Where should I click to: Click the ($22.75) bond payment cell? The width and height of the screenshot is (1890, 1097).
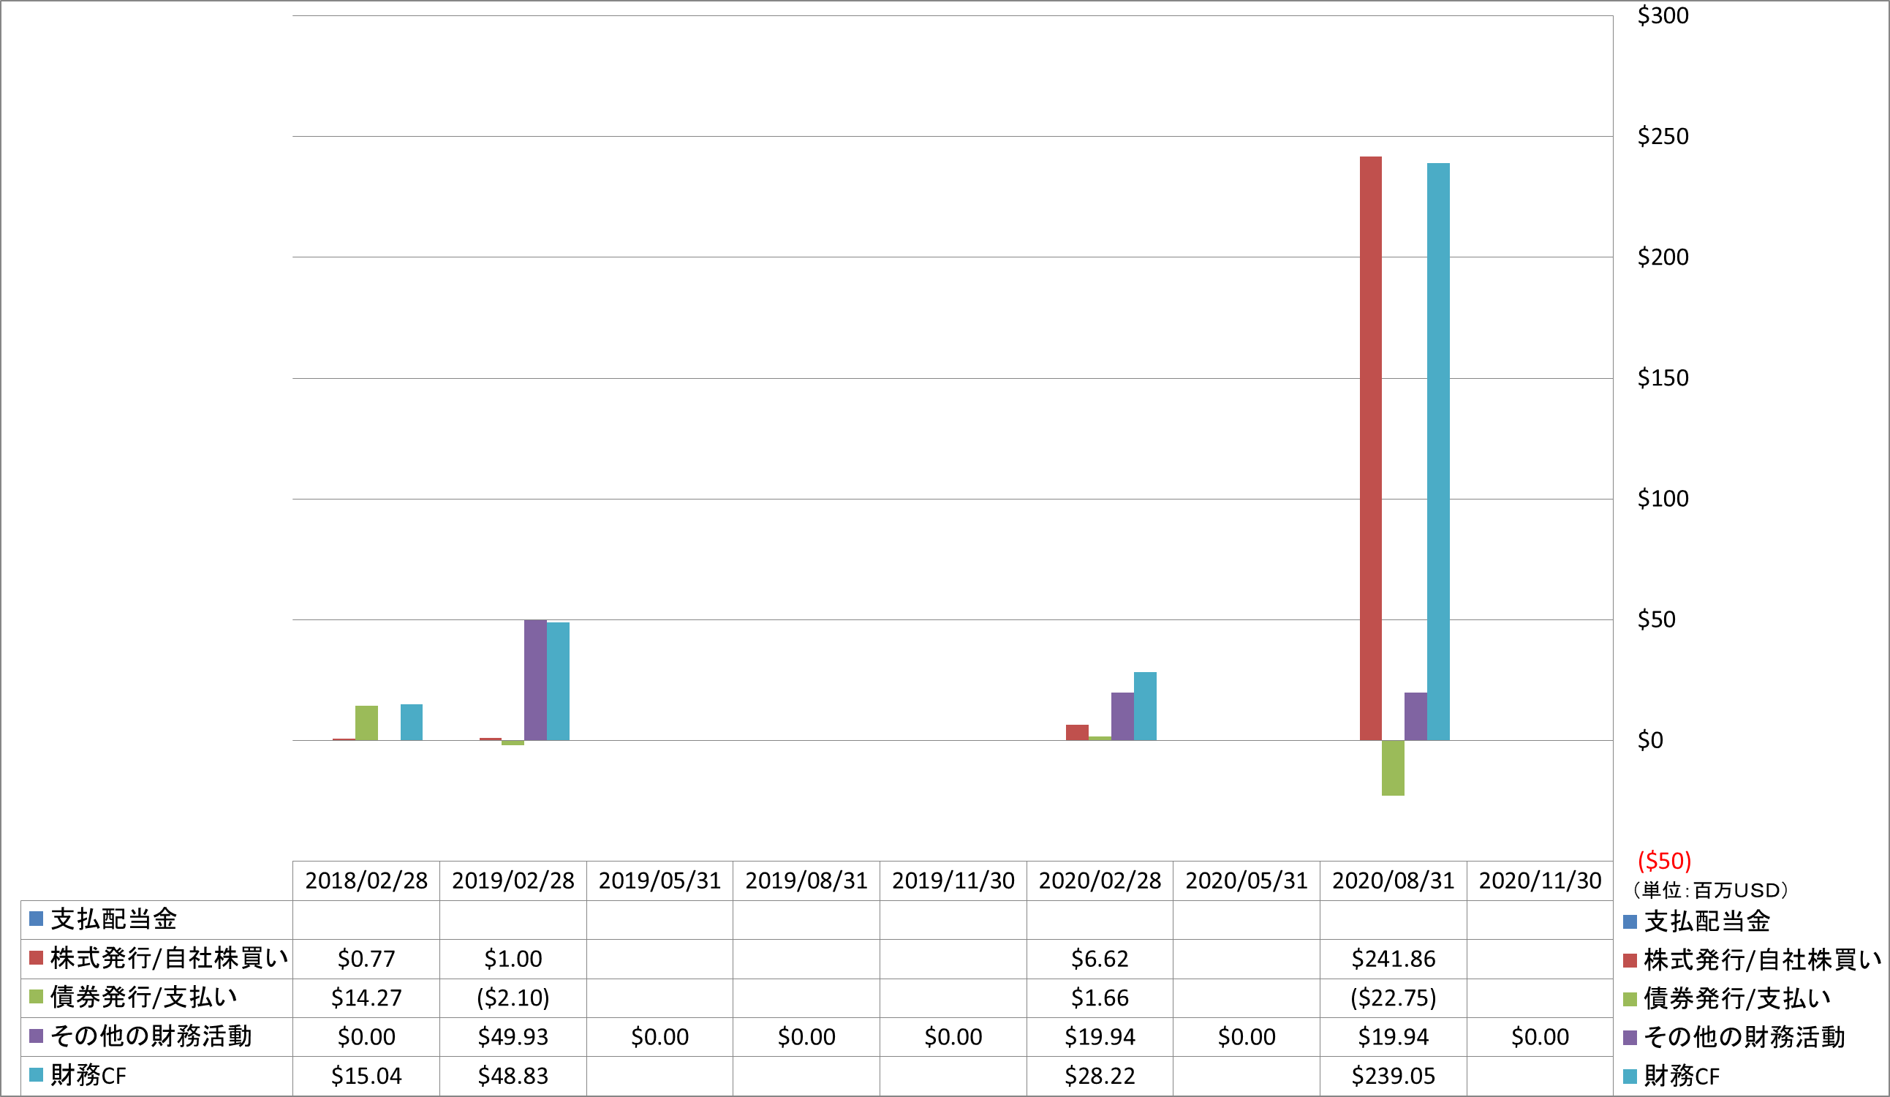1394,998
